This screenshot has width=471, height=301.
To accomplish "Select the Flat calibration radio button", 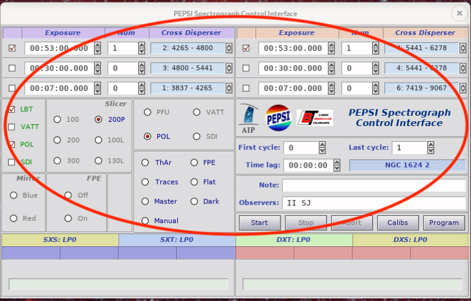I will tap(194, 182).
